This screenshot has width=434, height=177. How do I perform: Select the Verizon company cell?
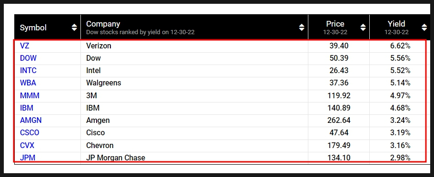pos(194,46)
